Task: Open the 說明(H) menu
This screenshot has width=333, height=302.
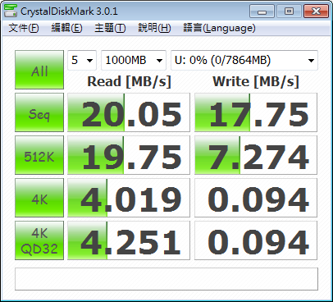Action: tap(154, 28)
